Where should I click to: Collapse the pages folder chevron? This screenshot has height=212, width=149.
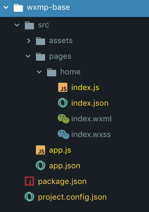[x=28, y=56]
